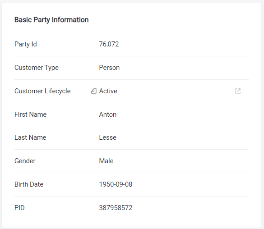The image size is (264, 229).
Task: Click the Customer Lifecycle label
Action: click(x=42, y=91)
